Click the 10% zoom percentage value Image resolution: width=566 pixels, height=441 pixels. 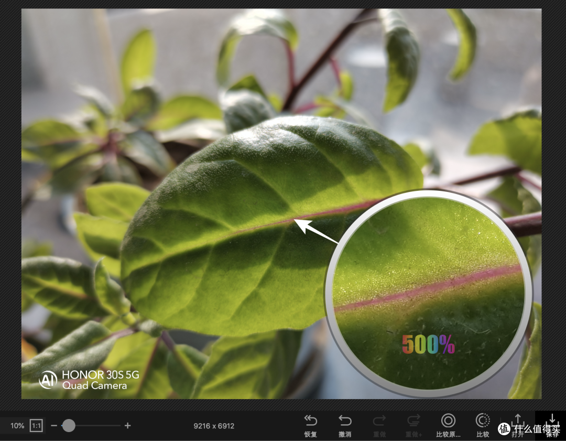pos(17,426)
